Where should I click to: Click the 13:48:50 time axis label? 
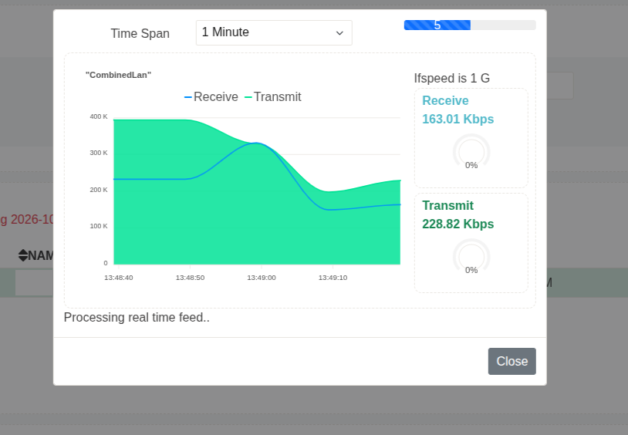pos(191,278)
